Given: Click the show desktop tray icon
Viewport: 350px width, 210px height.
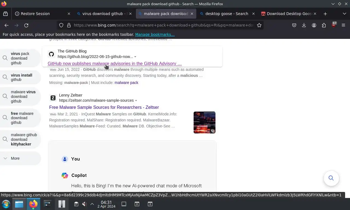Looking at the screenshot, I should point(124,204).
